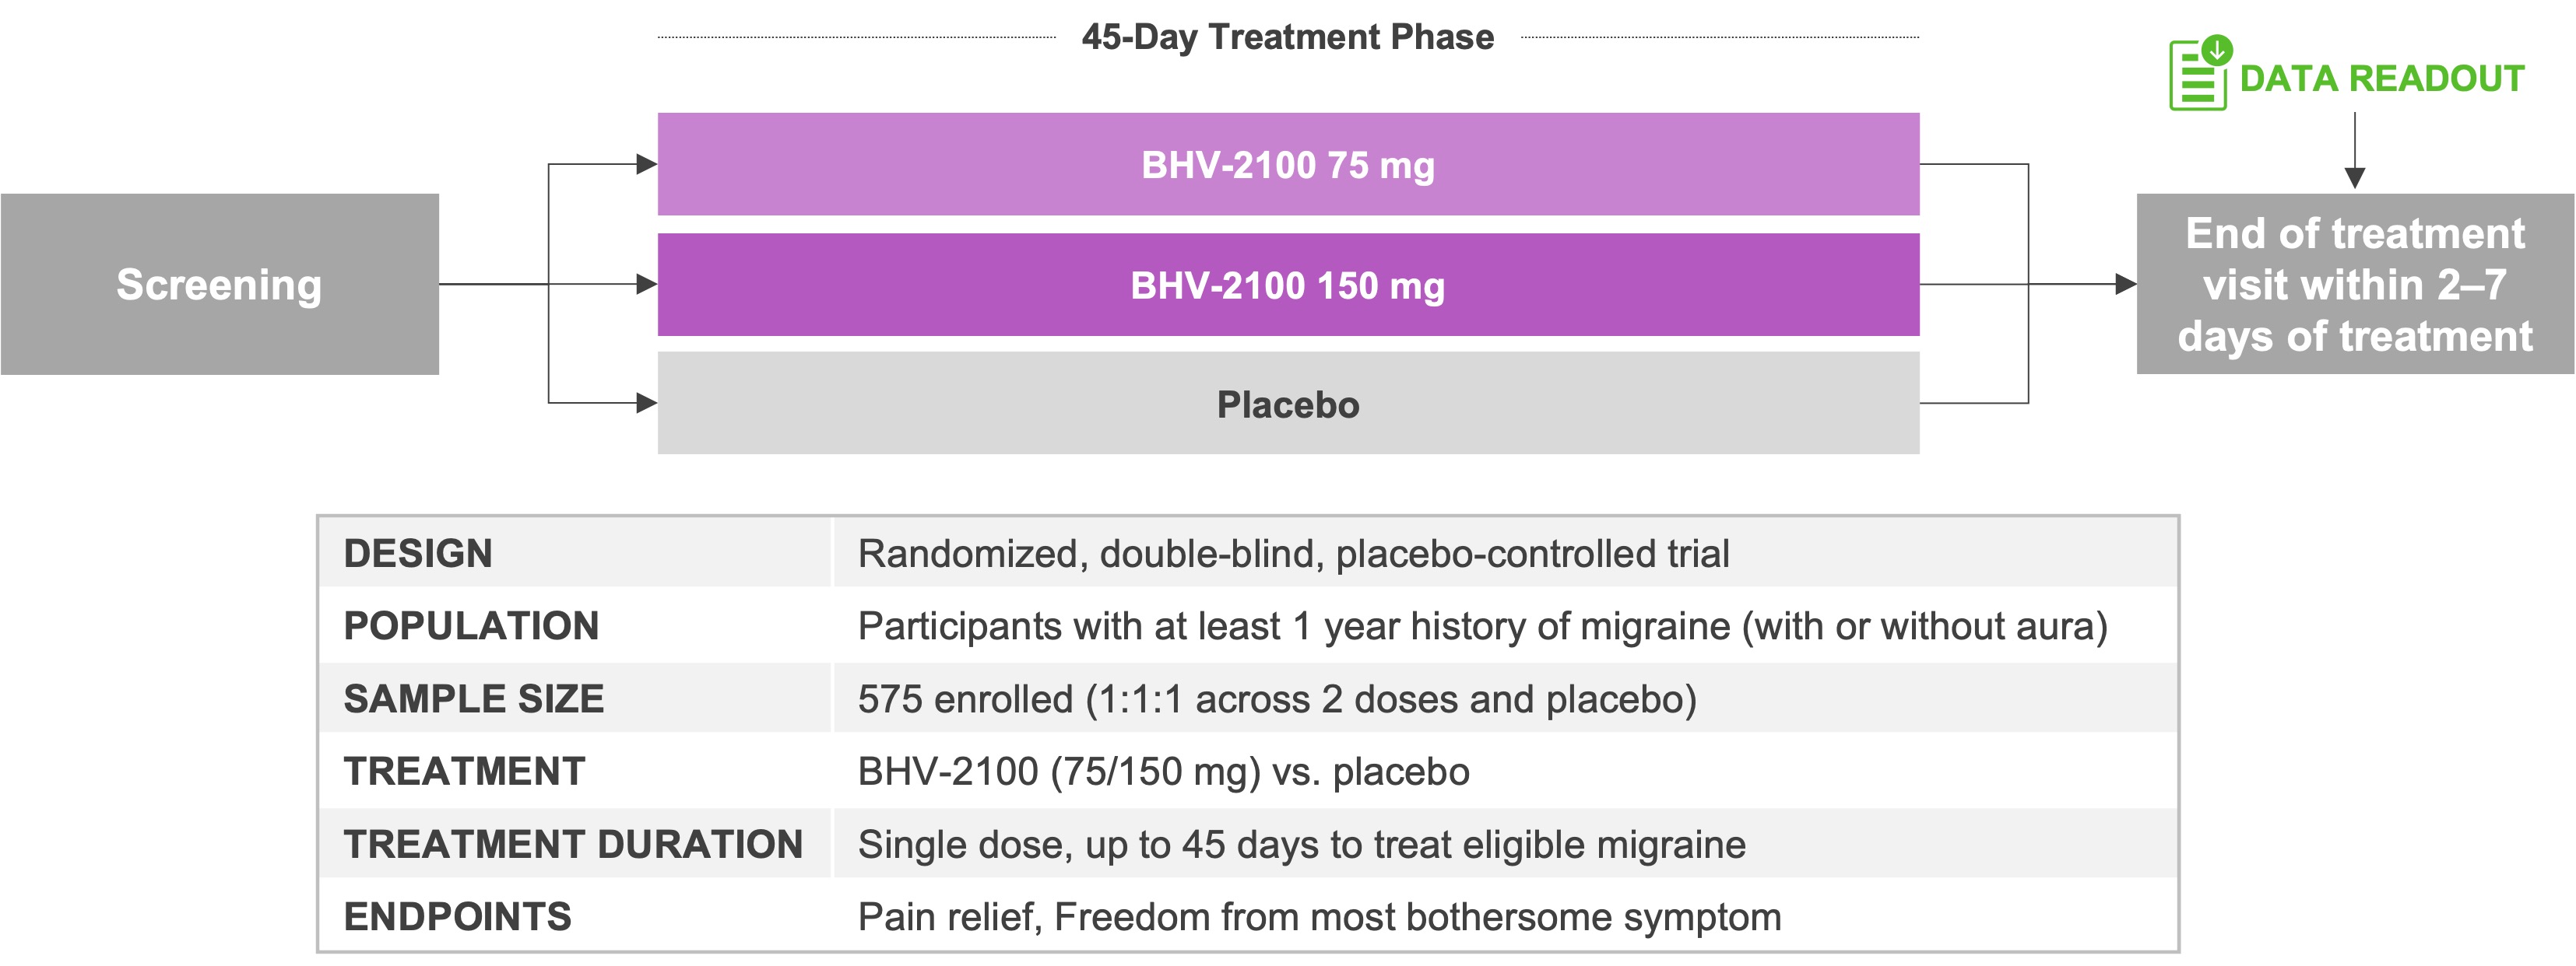The height and width of the screenshot is (966, 2576).
Task: Click the TREATMENT DURATION row label
Action: click(573, 845)
